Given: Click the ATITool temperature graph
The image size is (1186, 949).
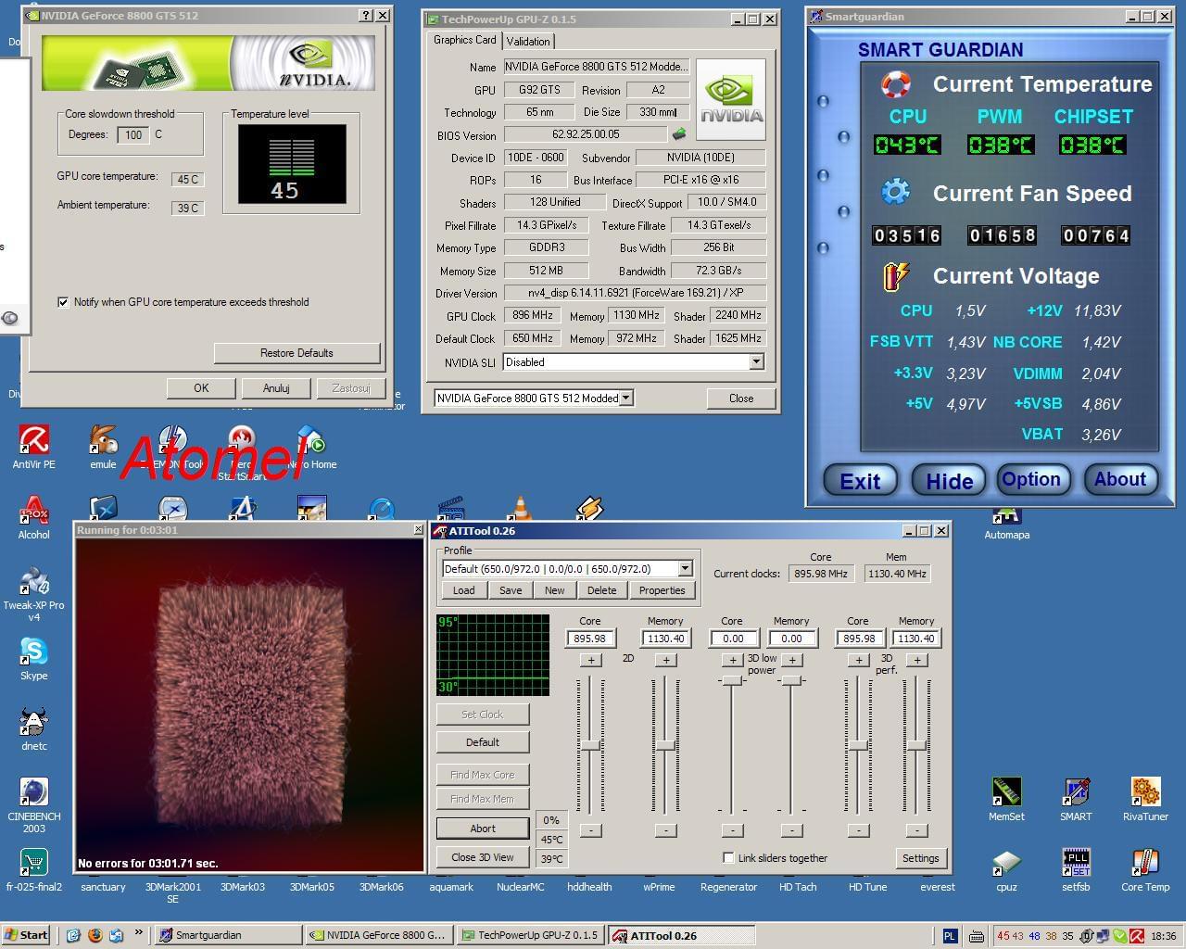Looking at the screenshot, I should 493,654.
